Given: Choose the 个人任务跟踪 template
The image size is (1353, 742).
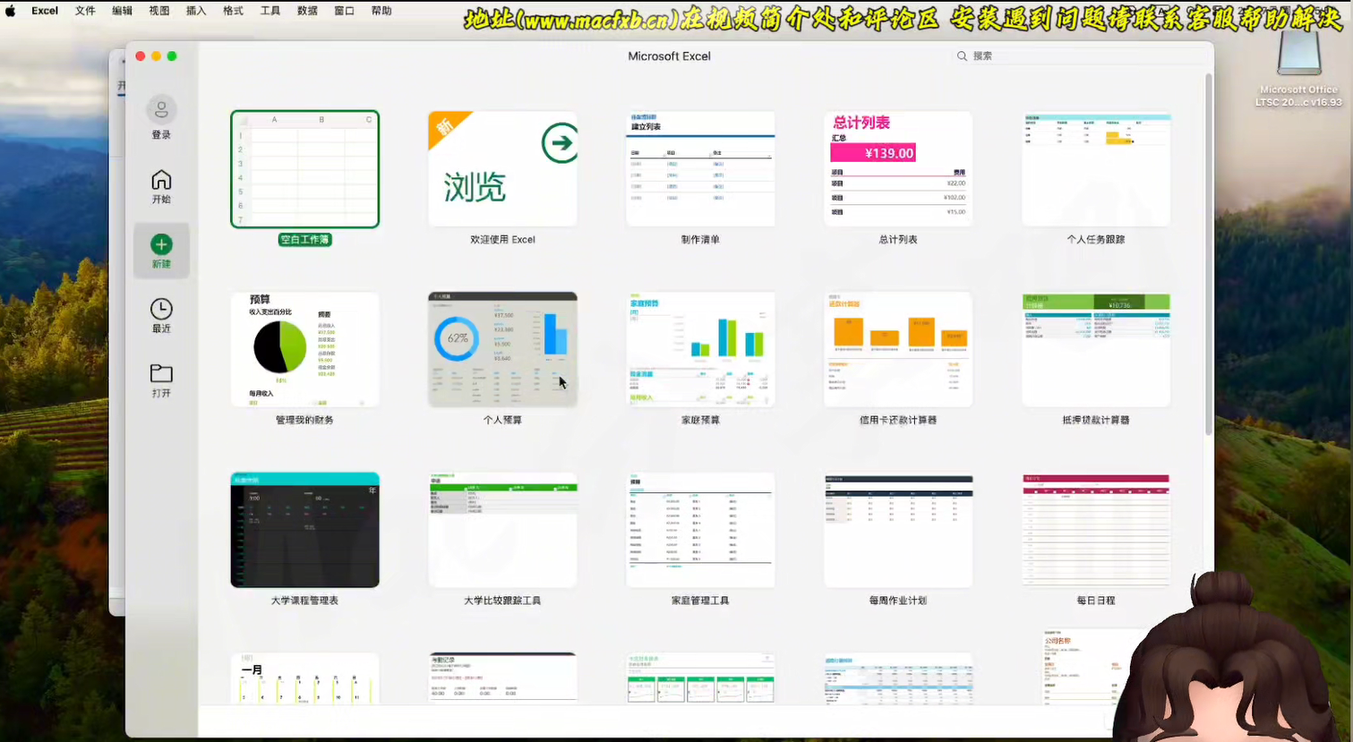Looking at the screenshot, I should click(x=1096, y=169).
